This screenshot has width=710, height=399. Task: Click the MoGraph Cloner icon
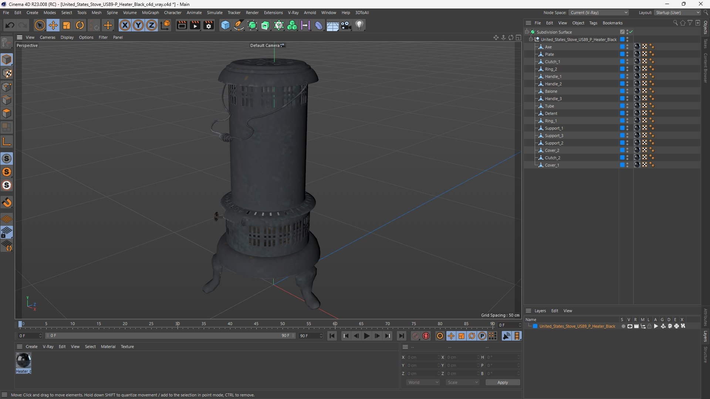292,25
